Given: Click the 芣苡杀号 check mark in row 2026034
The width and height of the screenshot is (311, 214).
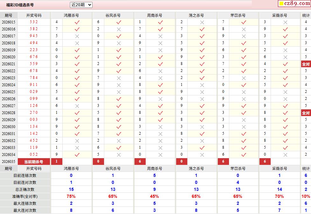Looking at the screenshot, I should [x=244, y=155].
